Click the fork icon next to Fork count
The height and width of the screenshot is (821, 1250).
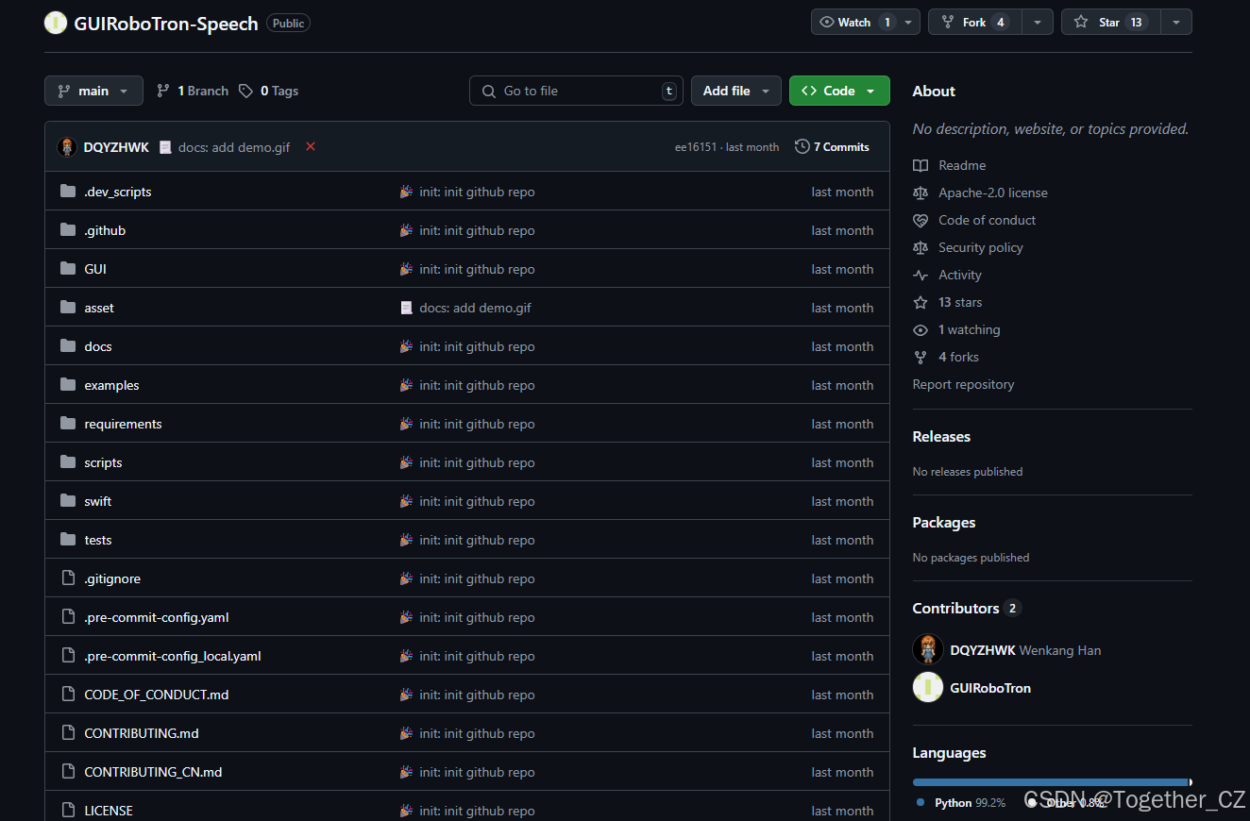point(947,21)
